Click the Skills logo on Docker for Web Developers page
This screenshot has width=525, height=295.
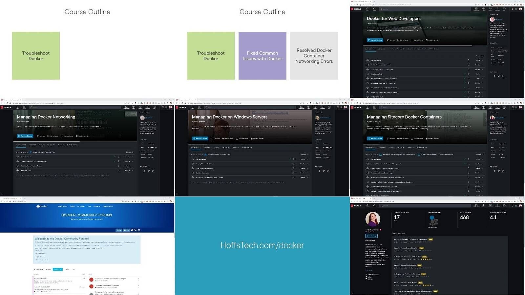point(356,9)
